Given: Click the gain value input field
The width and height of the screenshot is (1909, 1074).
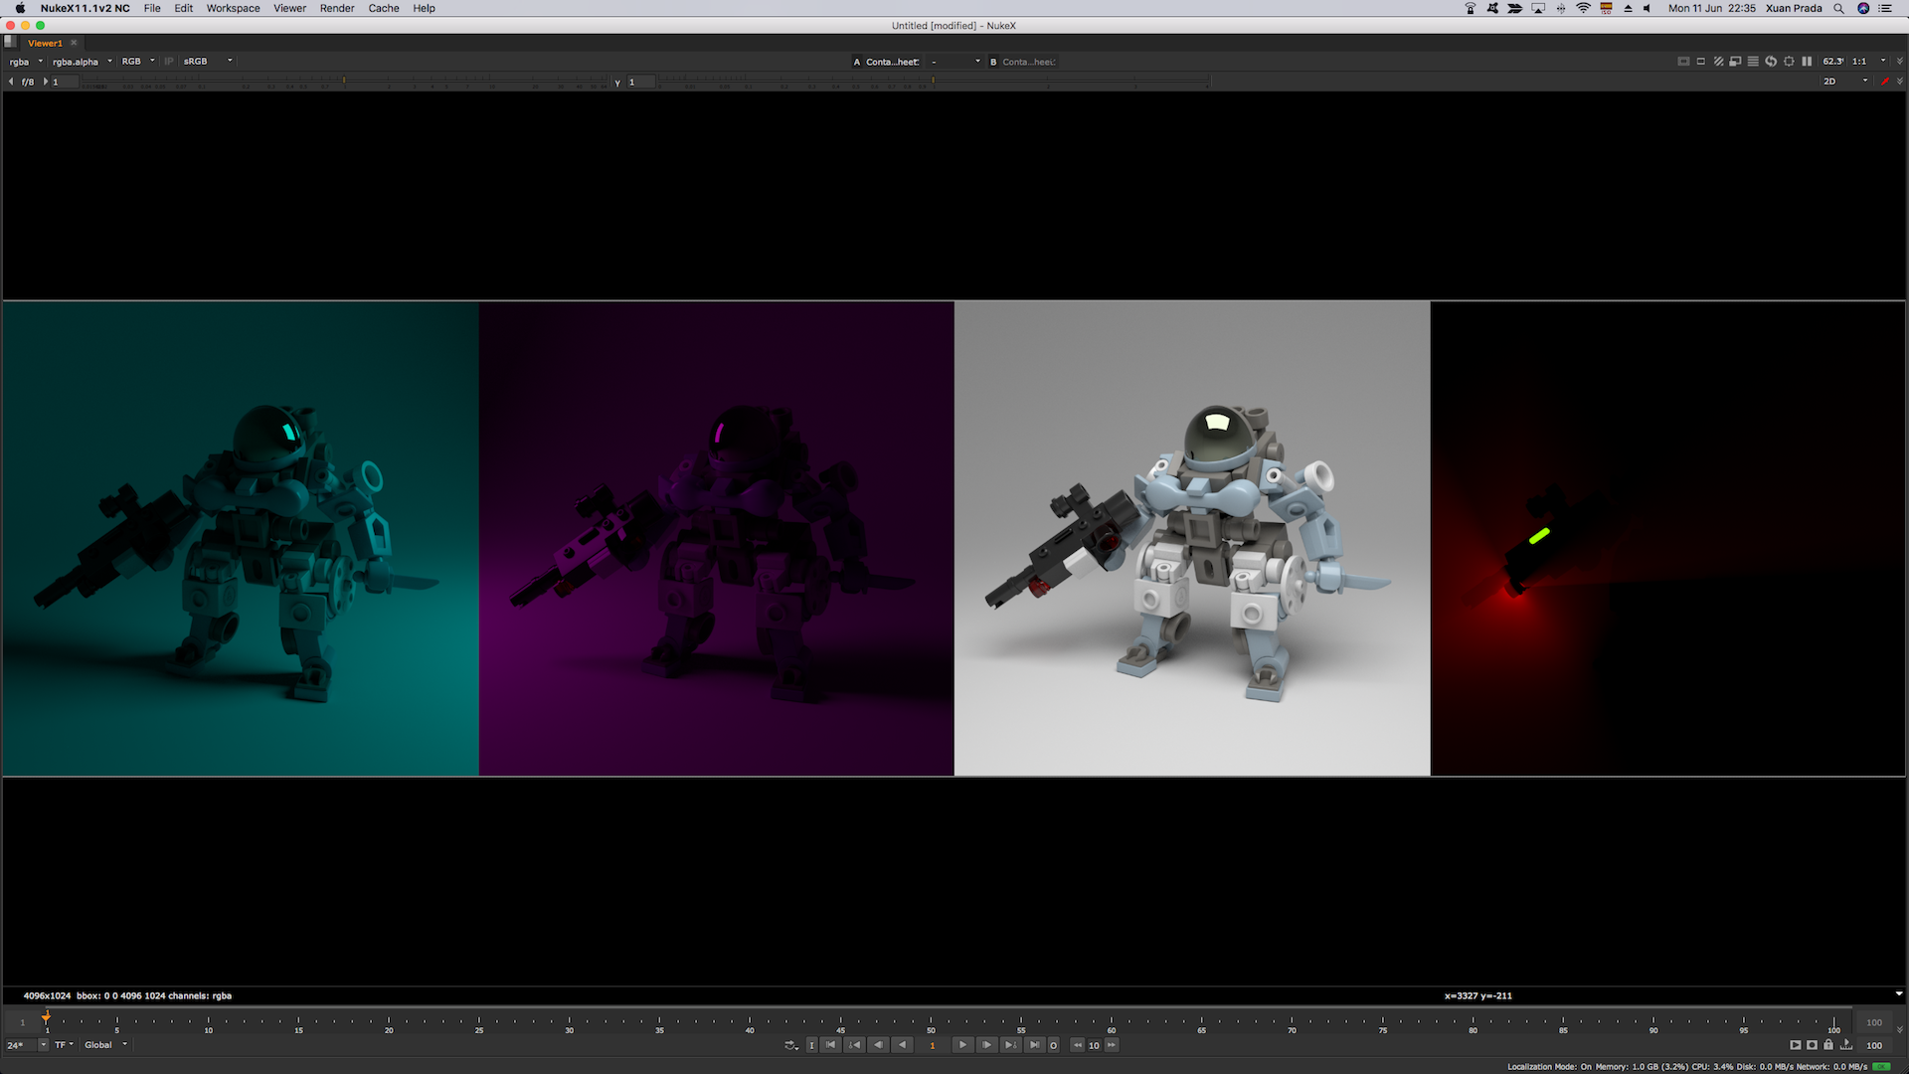Looking at the screenshot, I should pyautogui.click(x=64, y=82).
